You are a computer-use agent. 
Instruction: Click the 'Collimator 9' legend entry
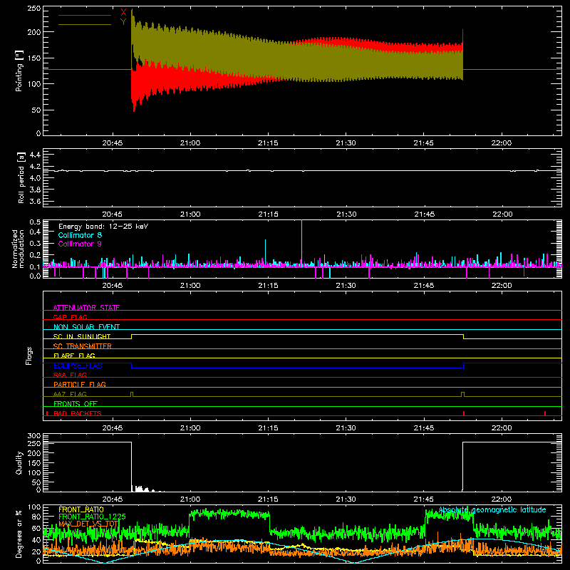pyautogui.click(x=80, y=244)
